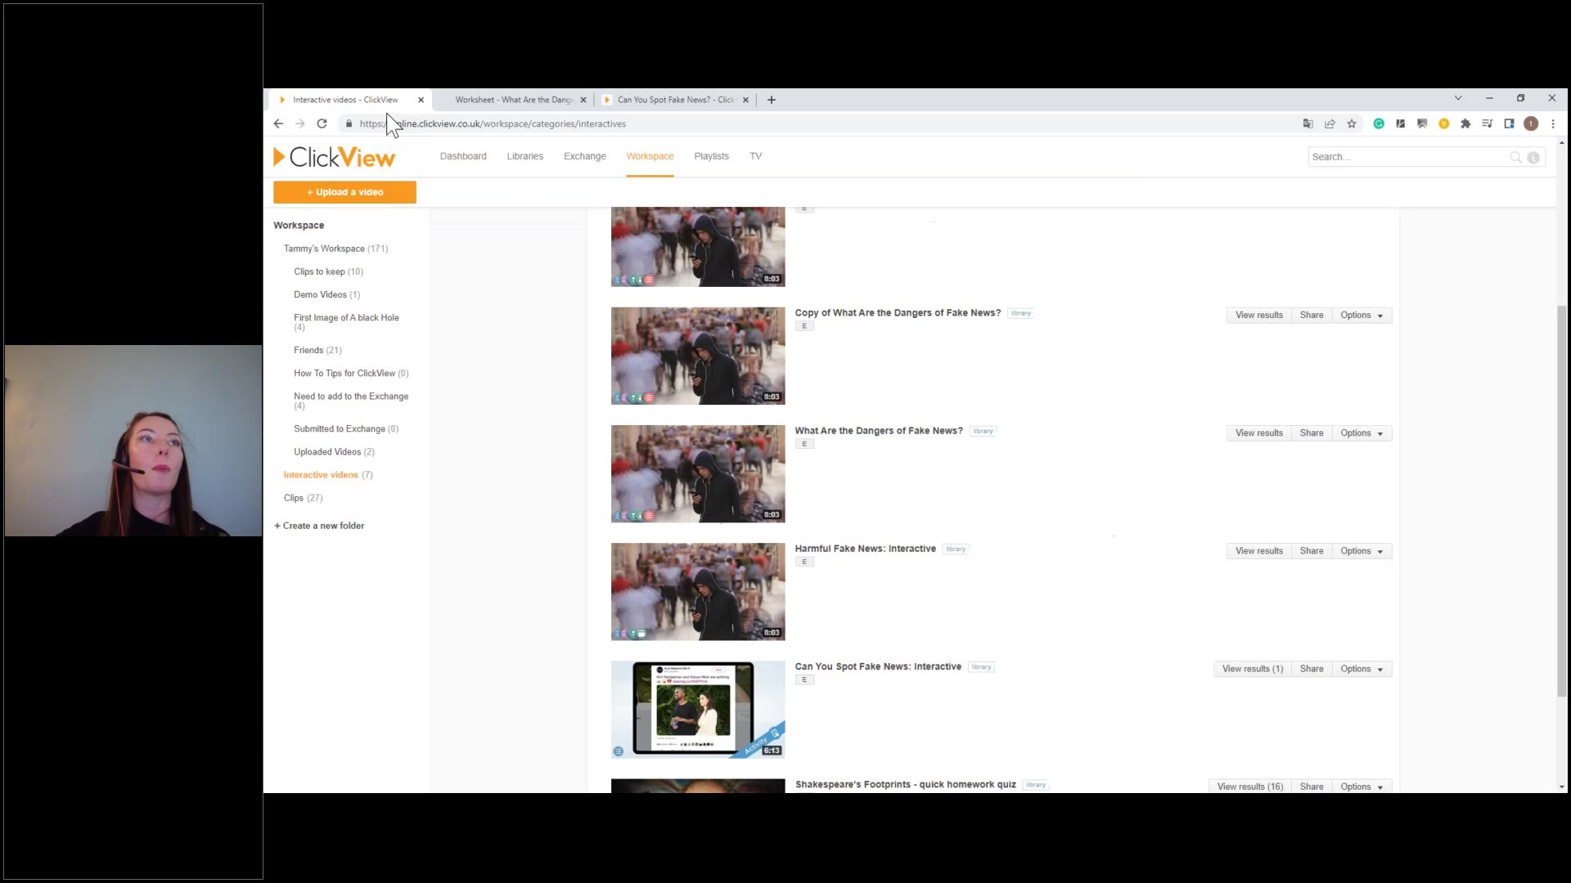This screenshot has height=883, width=1571.
Task: Click the share icon in the browser toolbar
Action: (x=1330, y=123)
